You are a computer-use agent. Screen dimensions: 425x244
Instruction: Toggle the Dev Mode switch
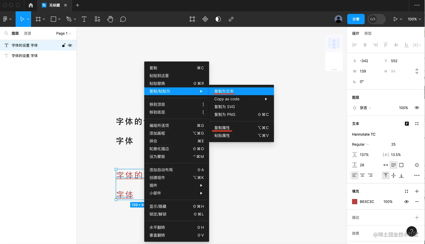377,19
